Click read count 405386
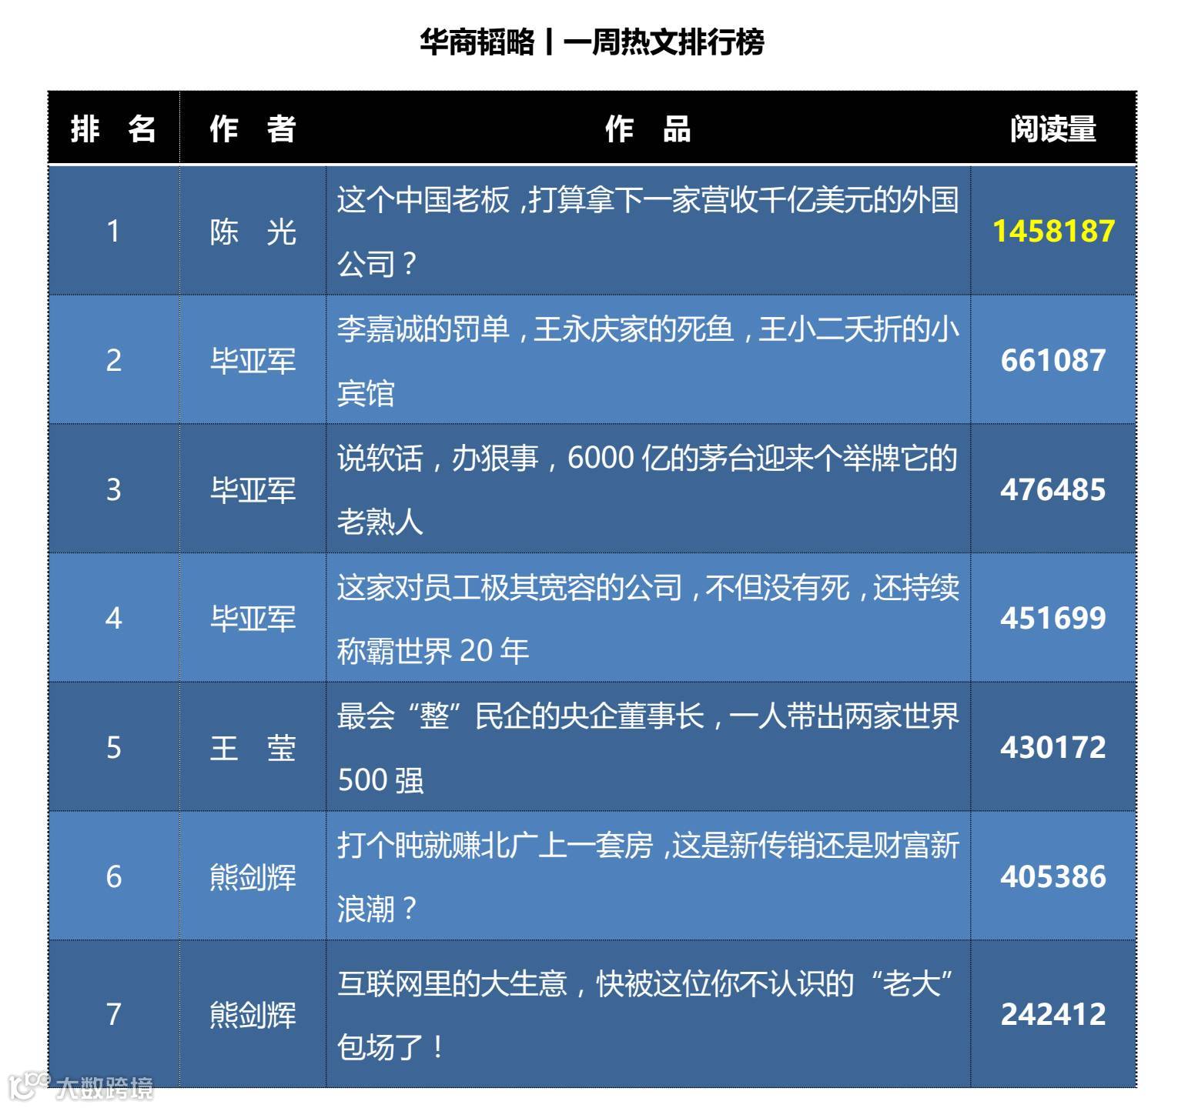Image resolution: width=1188 pixels, height=1108 pixels. click(x=1052, y=876)
